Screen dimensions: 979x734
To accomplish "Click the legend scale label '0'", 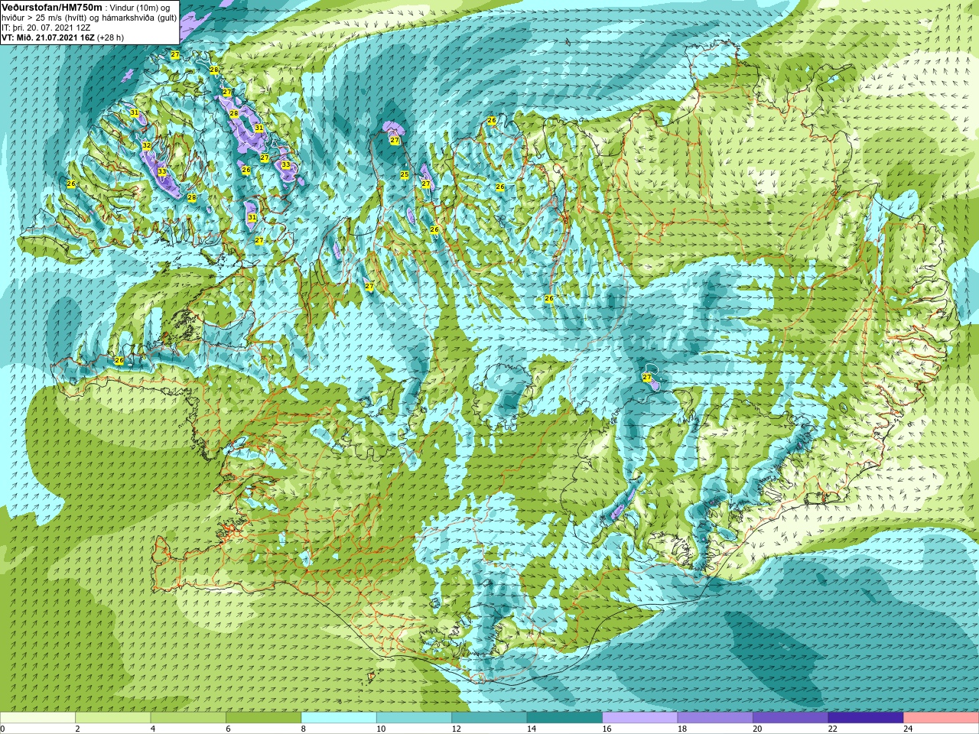I will pos(2,729).
